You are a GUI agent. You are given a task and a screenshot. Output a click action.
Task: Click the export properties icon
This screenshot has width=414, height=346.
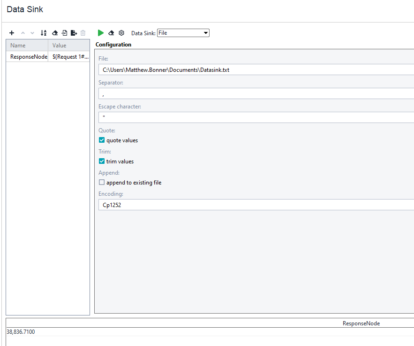point(74,33)
